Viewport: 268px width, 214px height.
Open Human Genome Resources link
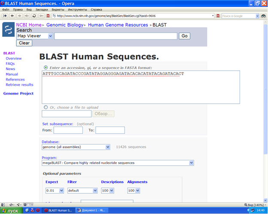[x=118, y=25]
